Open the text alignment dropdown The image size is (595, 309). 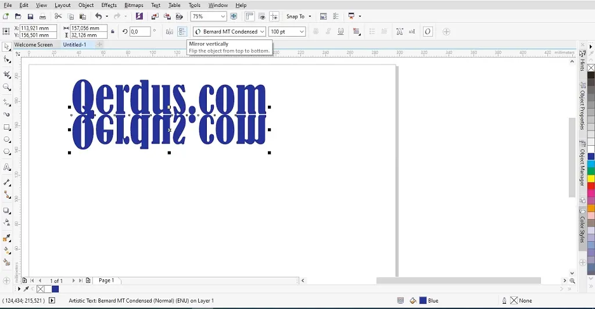pyautogui.click(x=356, y=31)
